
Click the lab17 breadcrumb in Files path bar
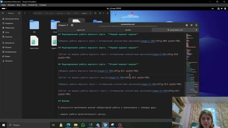click(76, 13)
